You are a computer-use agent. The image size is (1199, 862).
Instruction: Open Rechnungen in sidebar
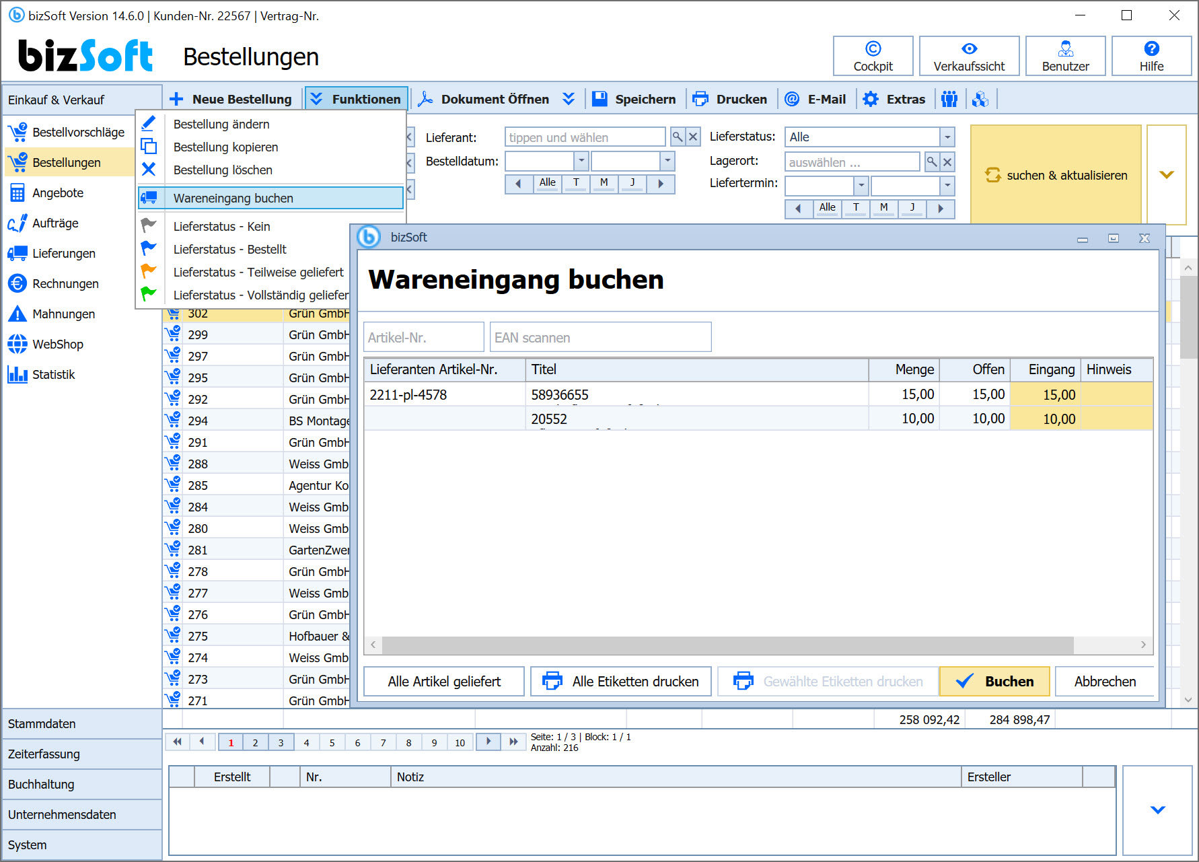point(67,283)
